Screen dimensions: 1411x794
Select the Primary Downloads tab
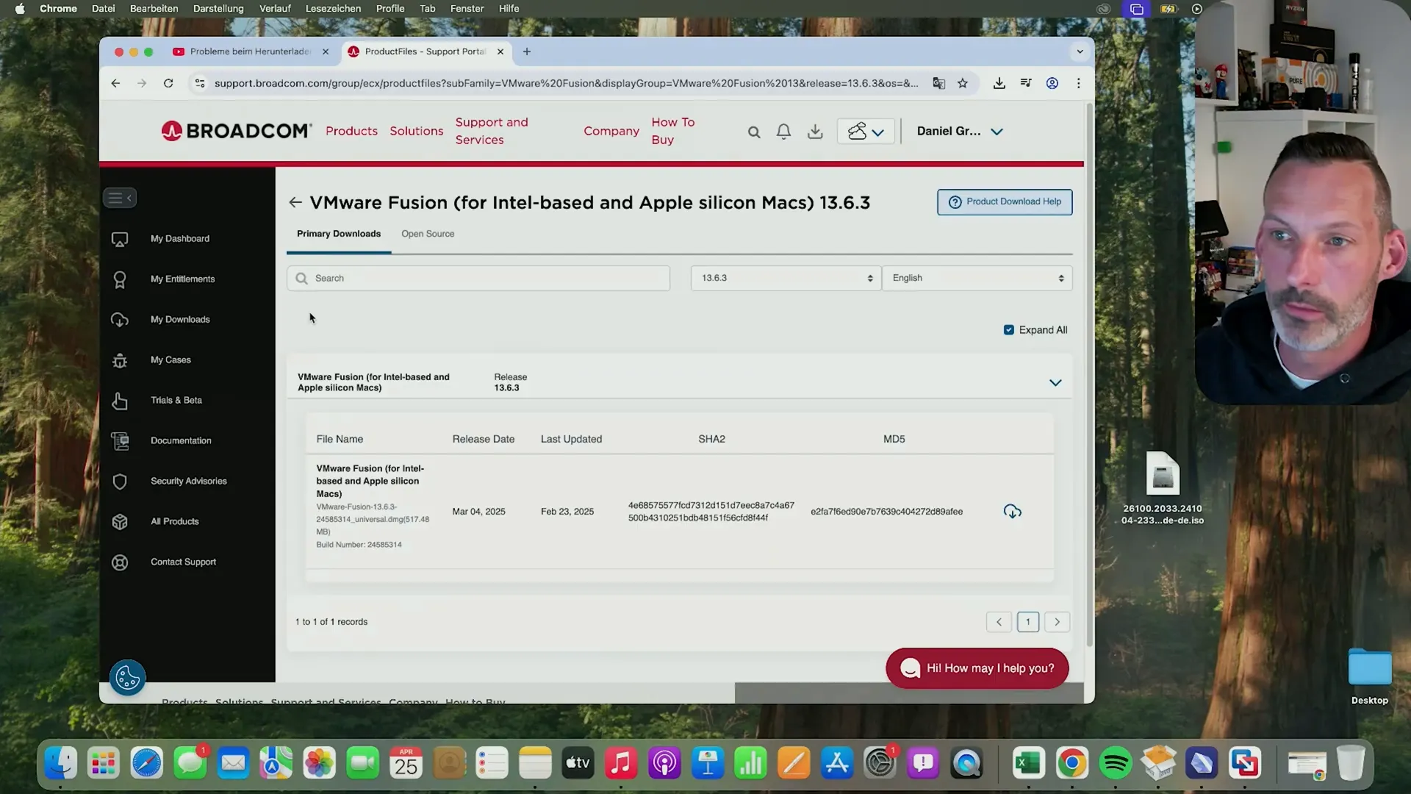pos(339,234)
